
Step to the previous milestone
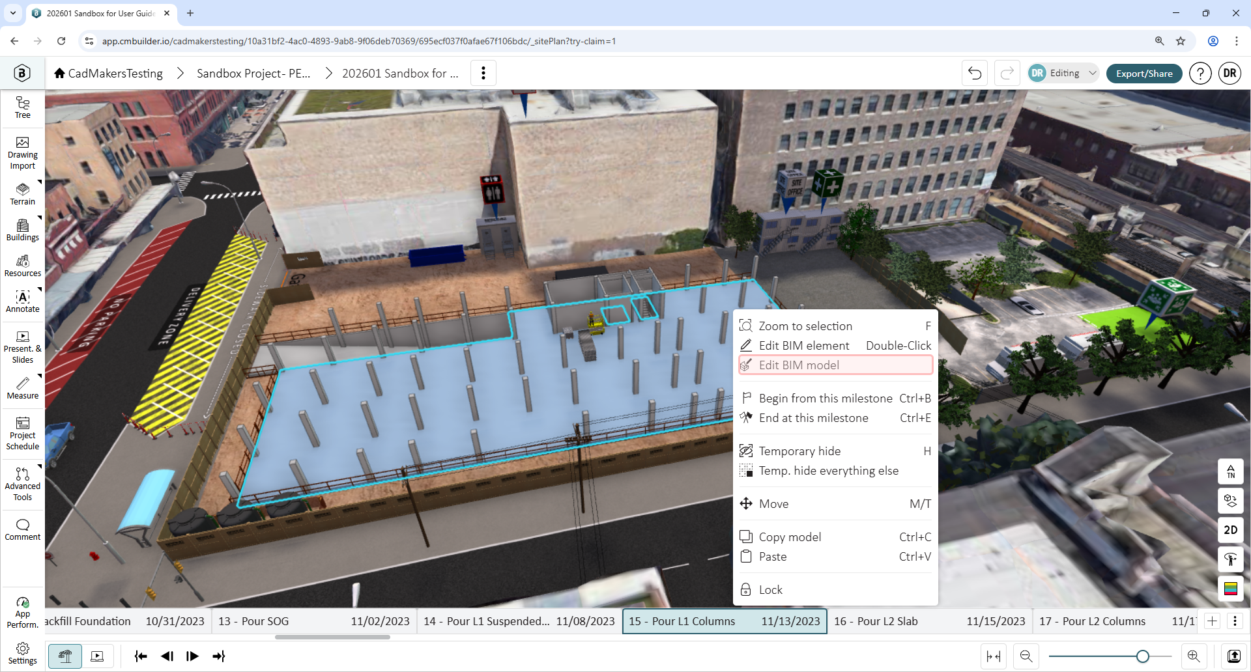click(x=167, y=656)
